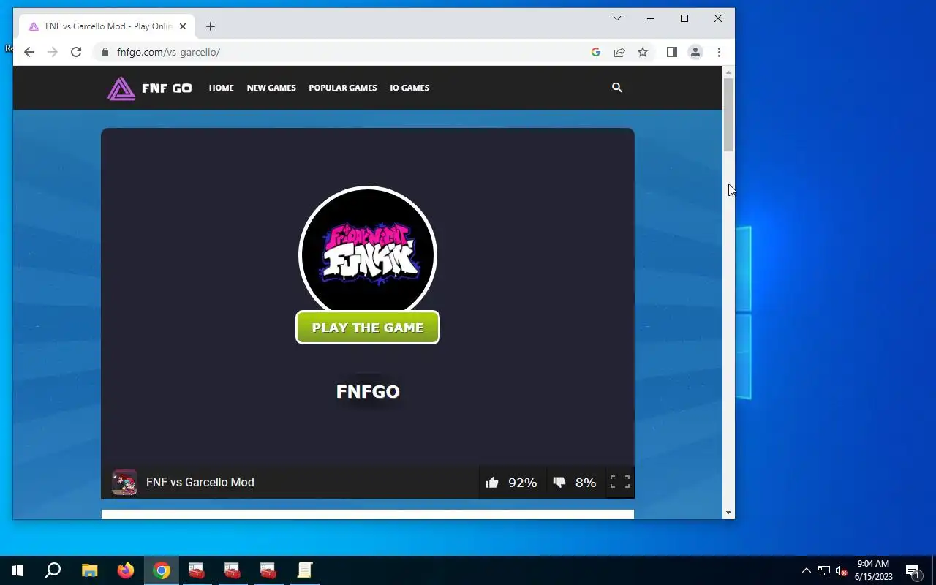This screenshot has height=585, width=936.
Task: Open Chrome profile avatar
Action: click(695, 52)
